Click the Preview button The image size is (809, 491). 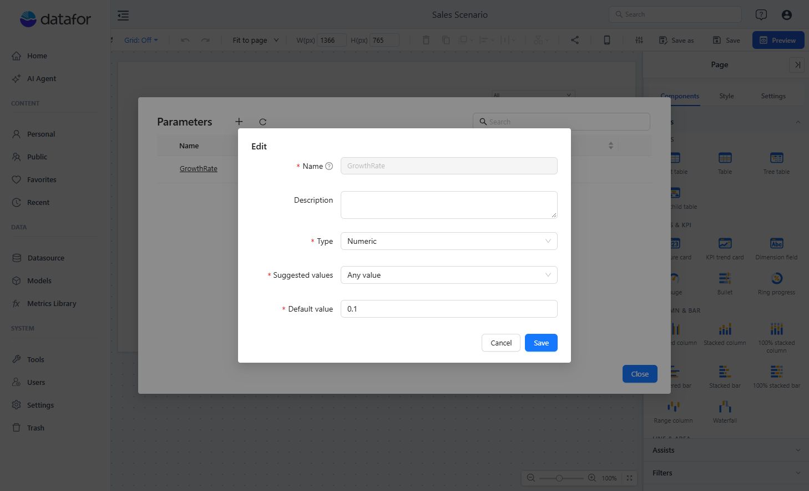(778, 40)
